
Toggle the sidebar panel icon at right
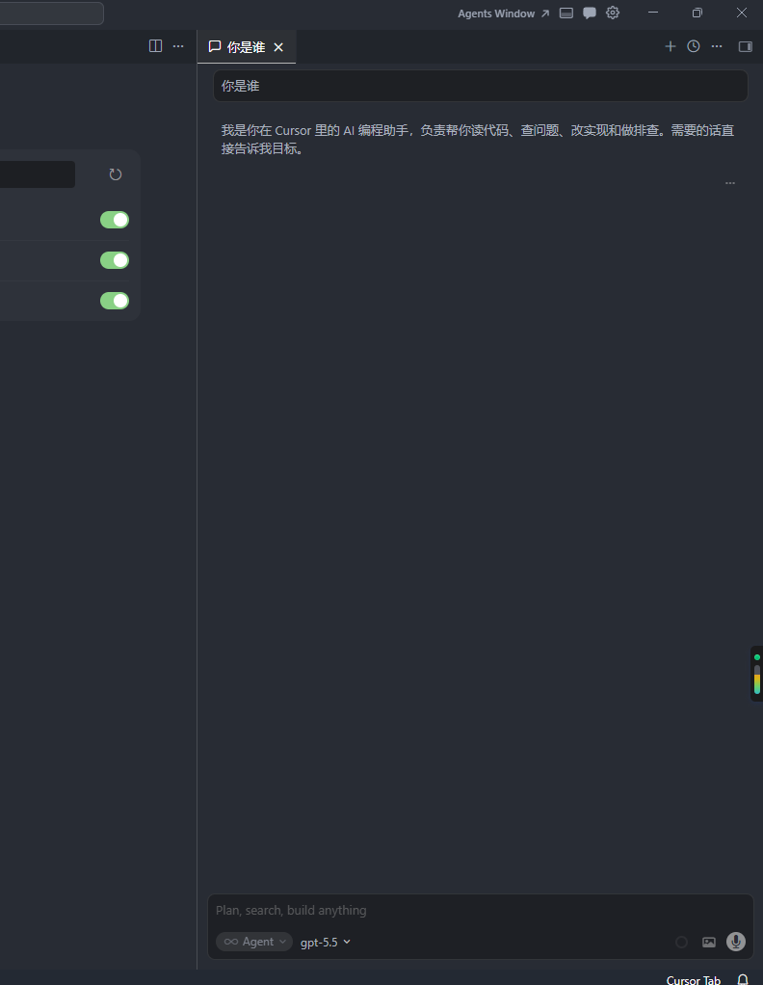[x=746, y=46]
